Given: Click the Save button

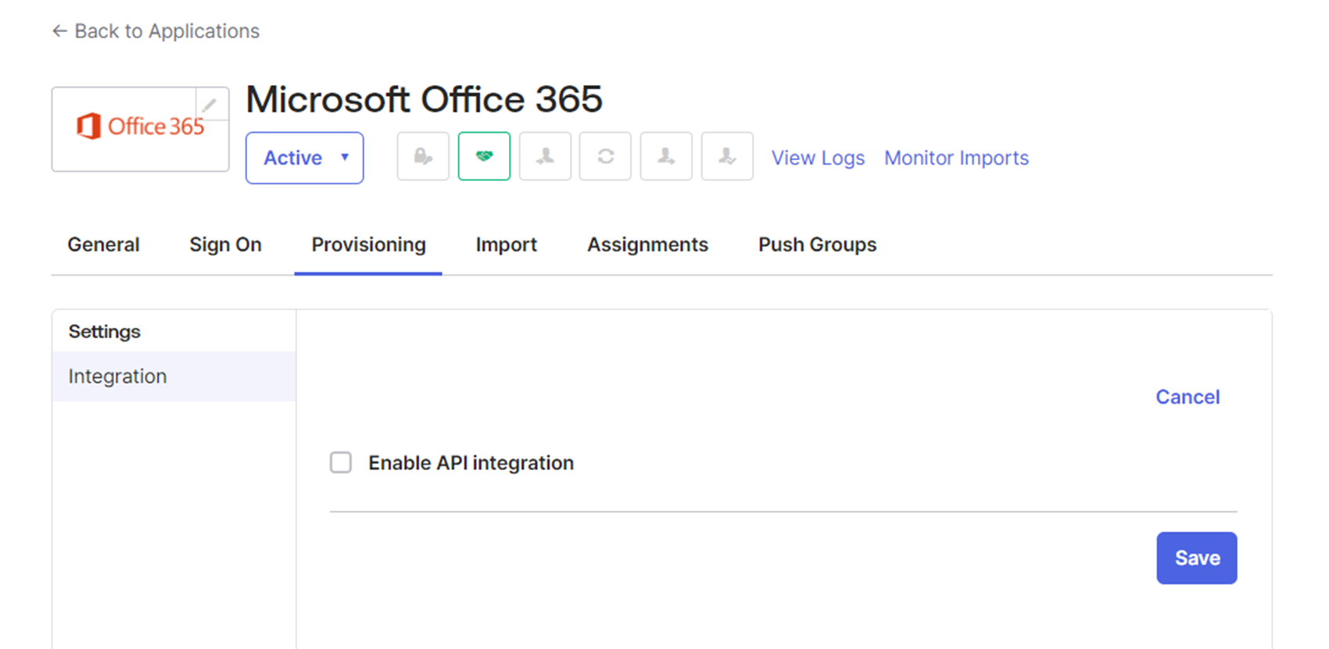Looking at the screenshot, I should point(1196,558).
